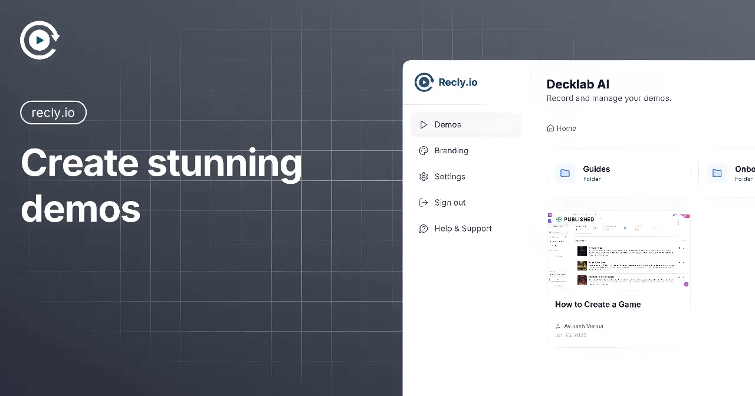Click the folder icon of the Onbo… folder
The image size is (755, 396).
click(717, 173)
